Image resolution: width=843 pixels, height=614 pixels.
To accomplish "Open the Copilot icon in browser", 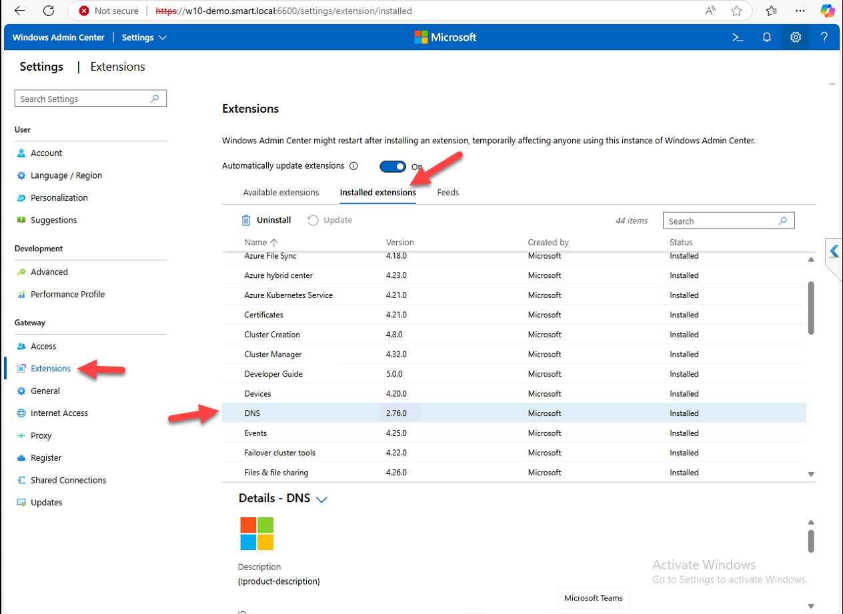I will click(828, 11).
